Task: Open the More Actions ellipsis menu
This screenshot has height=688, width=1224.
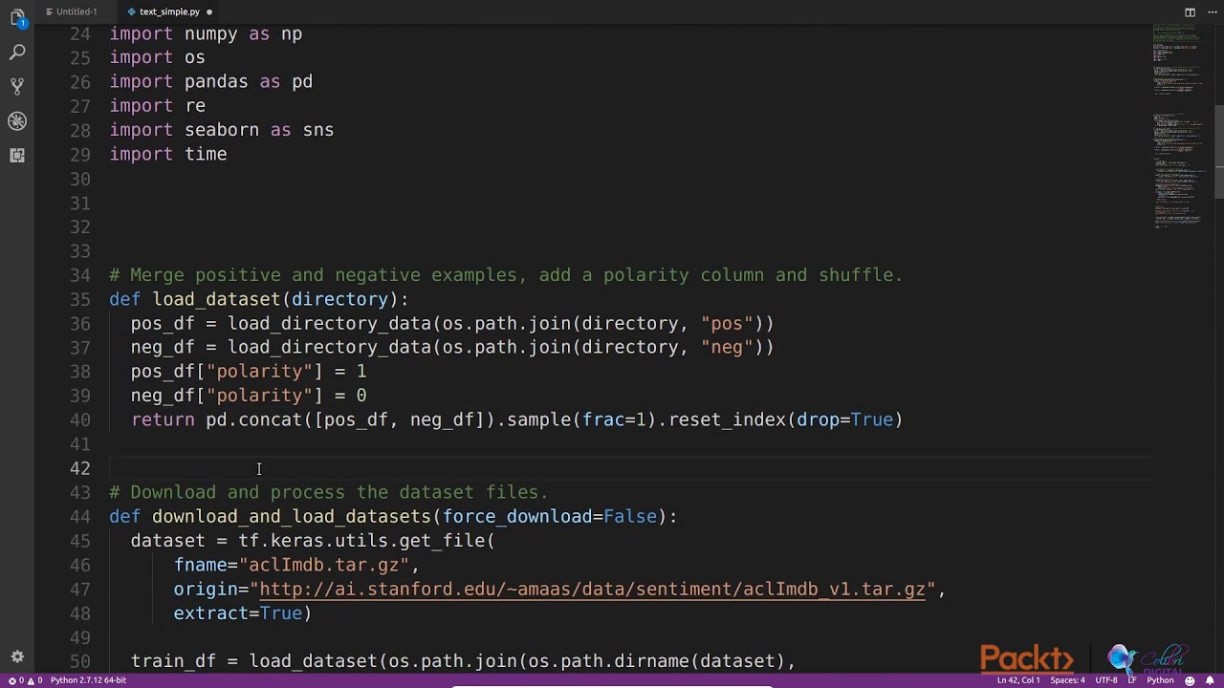Action: point(1211,11)
